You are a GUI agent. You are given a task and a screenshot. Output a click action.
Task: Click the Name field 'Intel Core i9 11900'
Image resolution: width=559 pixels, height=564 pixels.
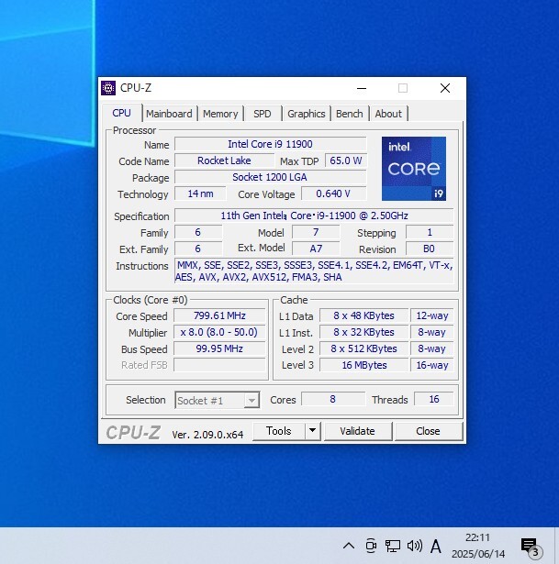click(271, 144)
